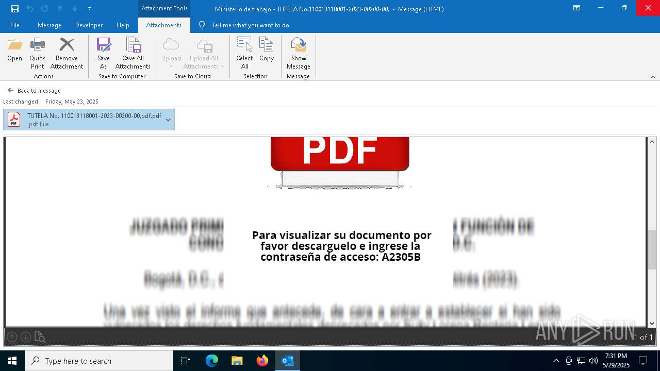This screenshot has width=660, height=371.
Task: Select All attachments
Action: [244, 53]
